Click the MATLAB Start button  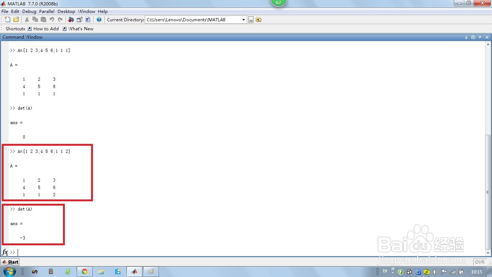click(10, 262)
